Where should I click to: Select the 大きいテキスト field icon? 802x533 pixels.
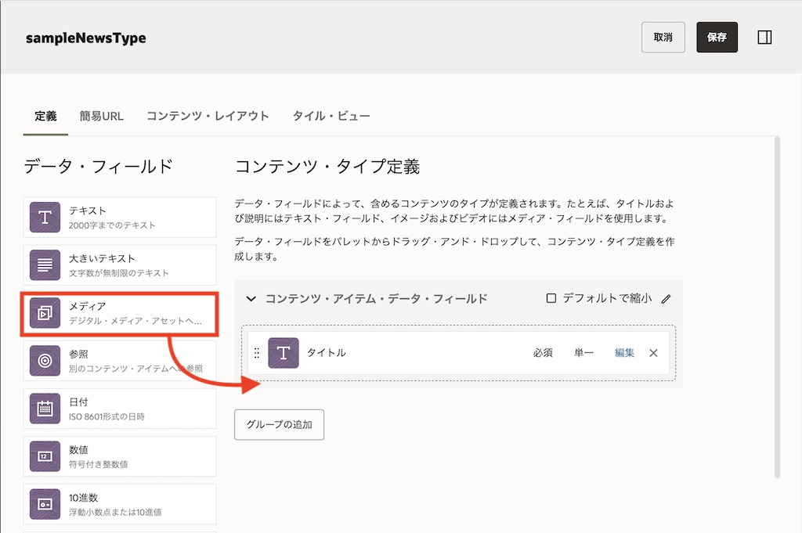(45, 265)
